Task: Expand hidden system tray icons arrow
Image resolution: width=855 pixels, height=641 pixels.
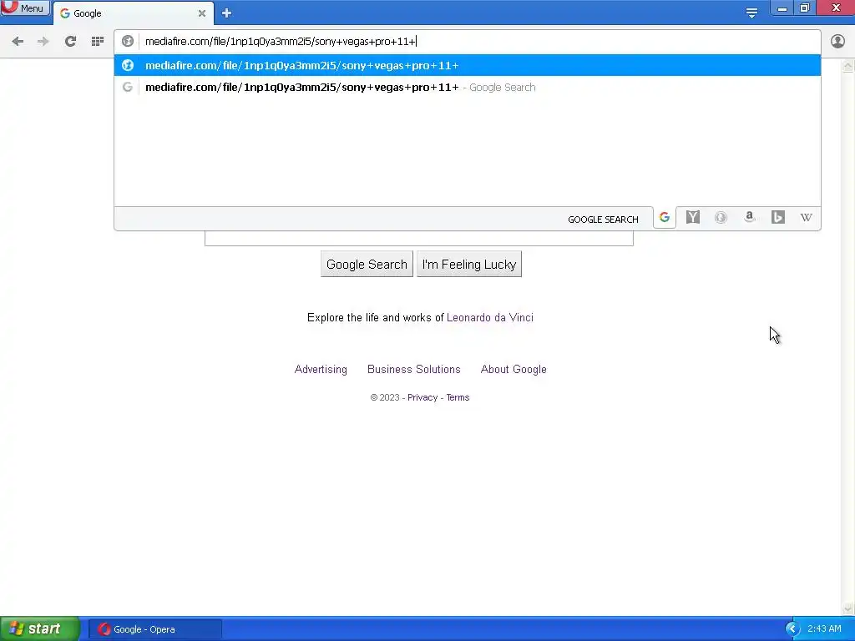Action: [x=792, y=629]
